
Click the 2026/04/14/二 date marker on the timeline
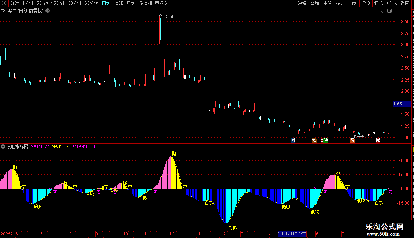pyautogui.click(x=292, y=234)
